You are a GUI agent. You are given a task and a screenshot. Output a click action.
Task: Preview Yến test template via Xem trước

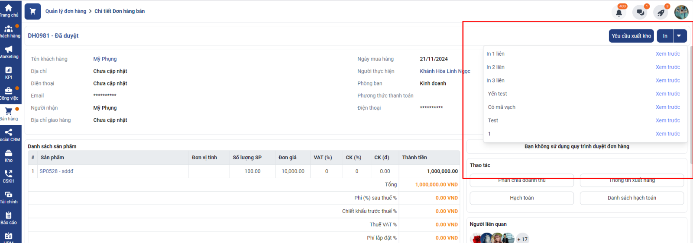tap(667, 94)
